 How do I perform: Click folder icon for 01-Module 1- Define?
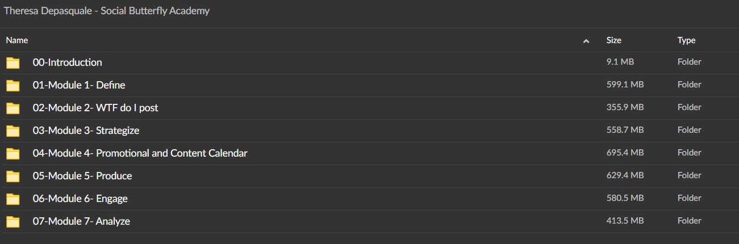click(12, 86)
